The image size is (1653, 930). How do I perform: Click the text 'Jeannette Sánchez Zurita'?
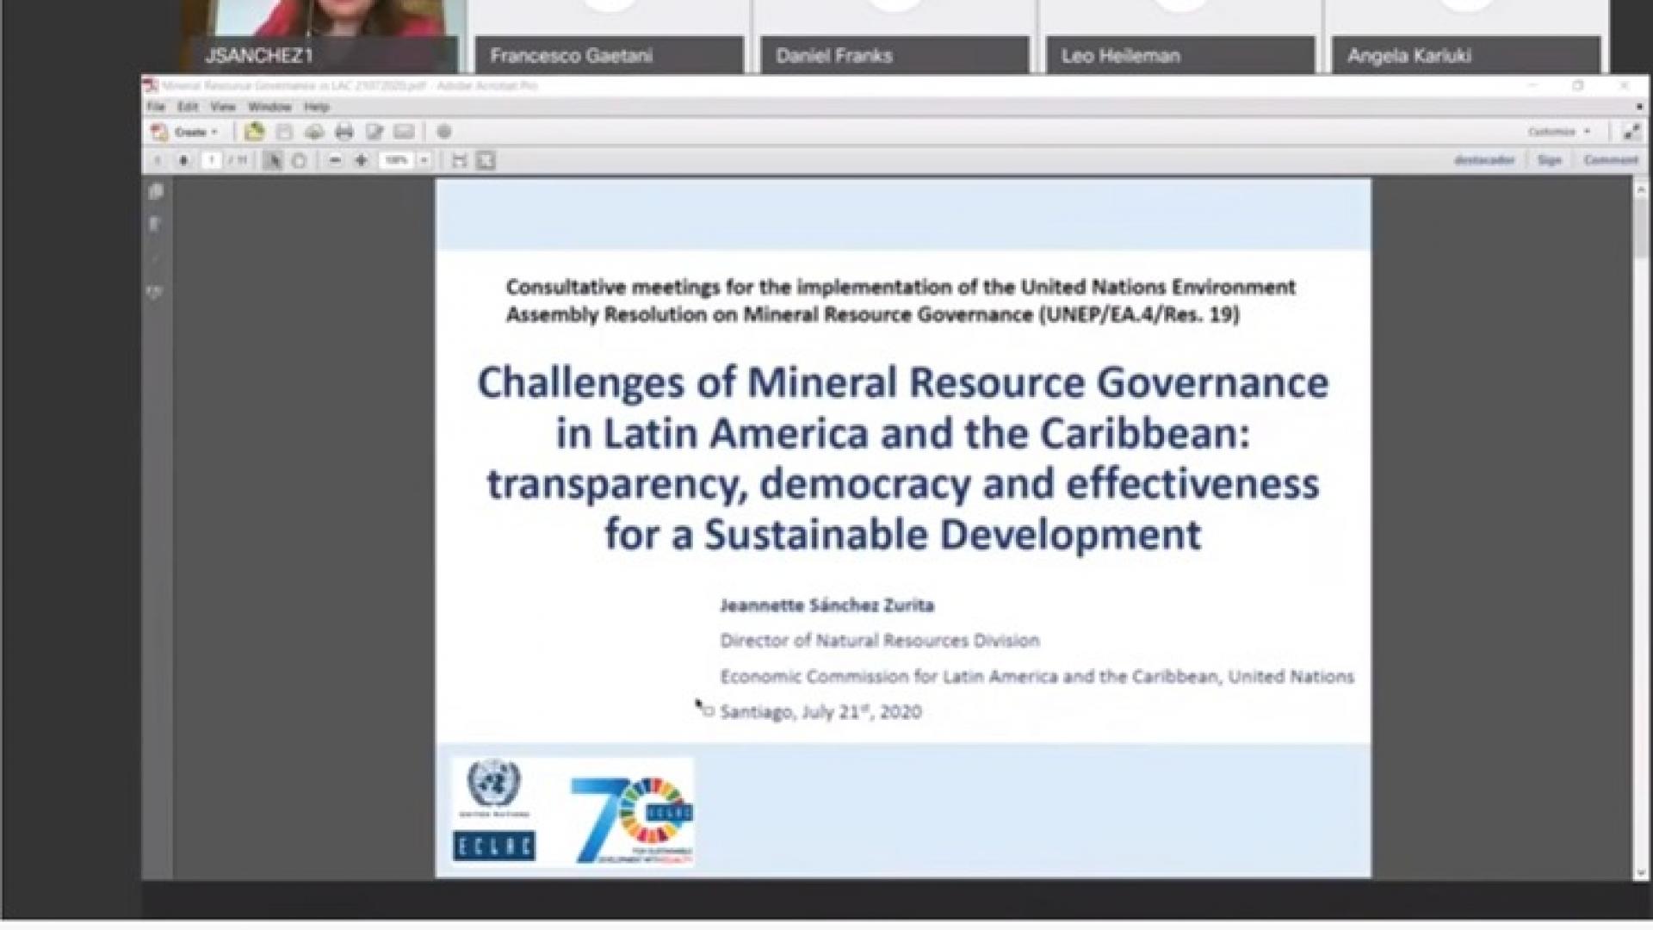pyautogui.click(x=827, y=605)
